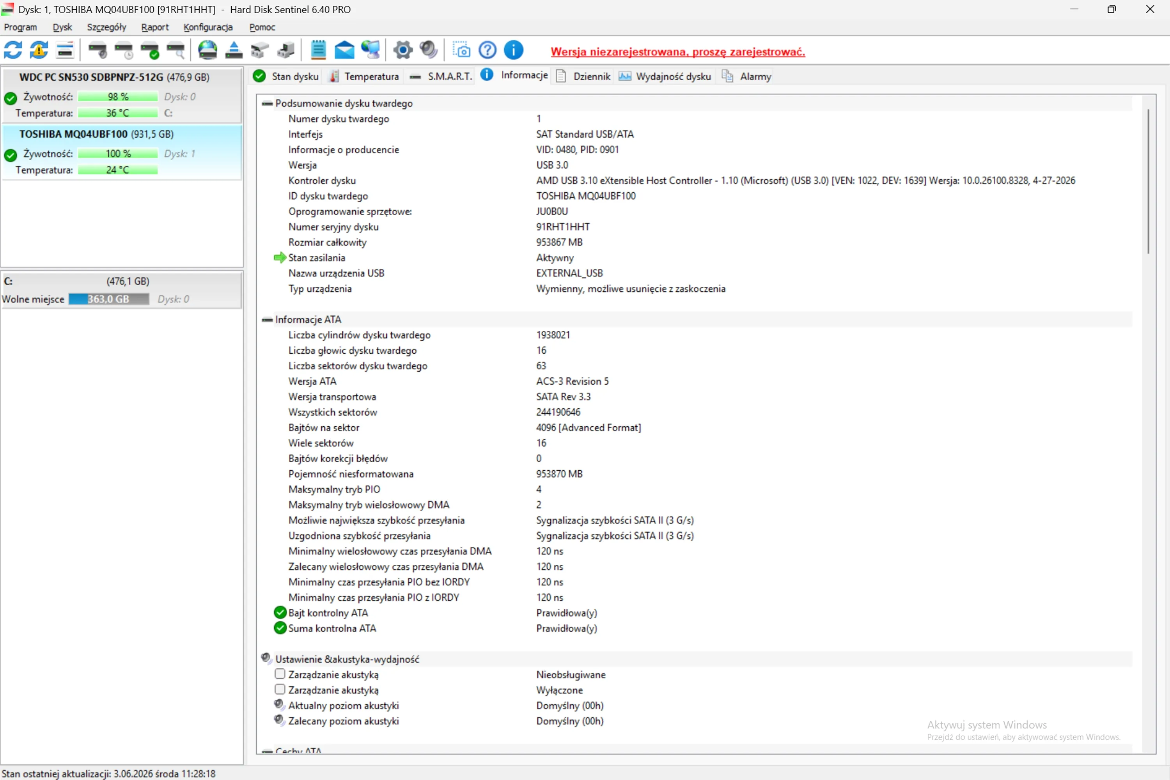Viewport: 1170px width, 780px height.
Task: Click the SAT Standard USB/ATA interface value
Action: [x=585, y=134]
